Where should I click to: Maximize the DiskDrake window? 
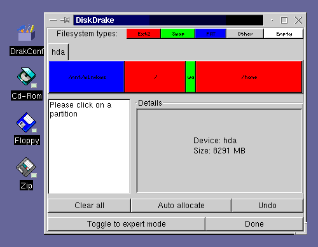284,20
